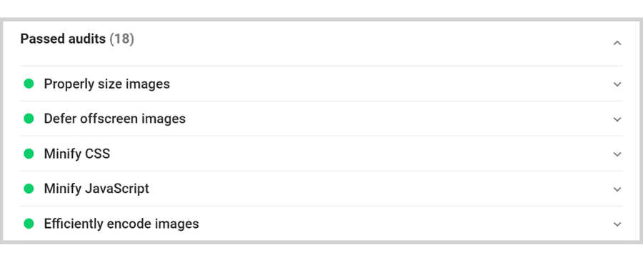Select the Properly size images audit title

coord(107,84)
